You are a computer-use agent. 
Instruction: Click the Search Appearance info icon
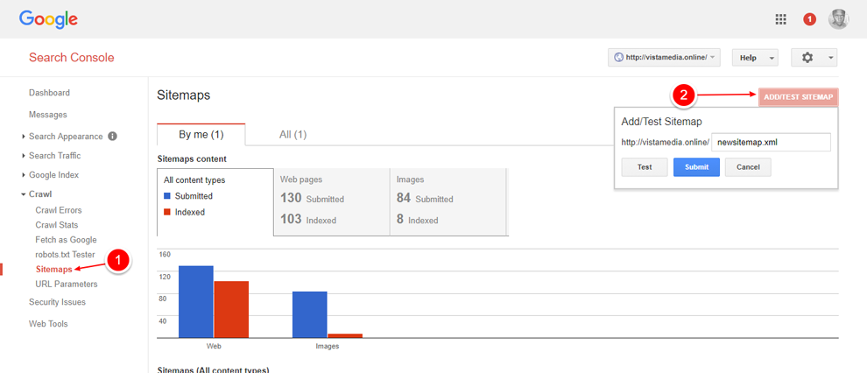point(112,137)
